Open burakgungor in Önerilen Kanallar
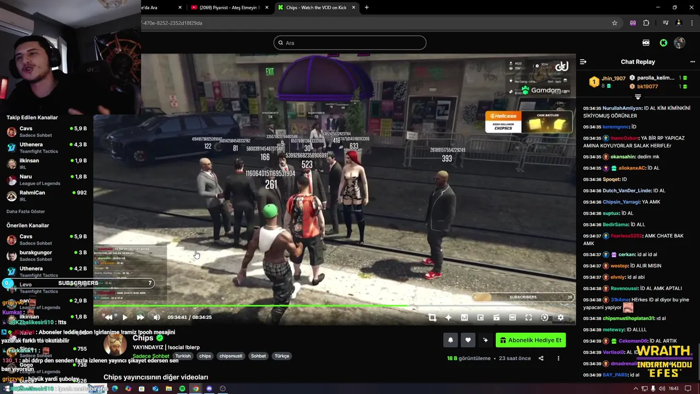The image size is (700, 394). (46, 256)
